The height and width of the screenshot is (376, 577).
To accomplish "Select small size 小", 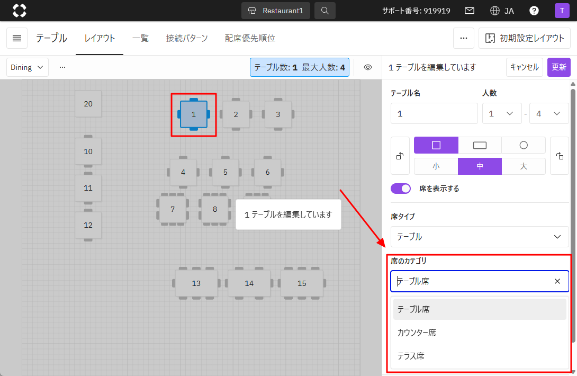I will pyautogui.click(x=436, y=166).
